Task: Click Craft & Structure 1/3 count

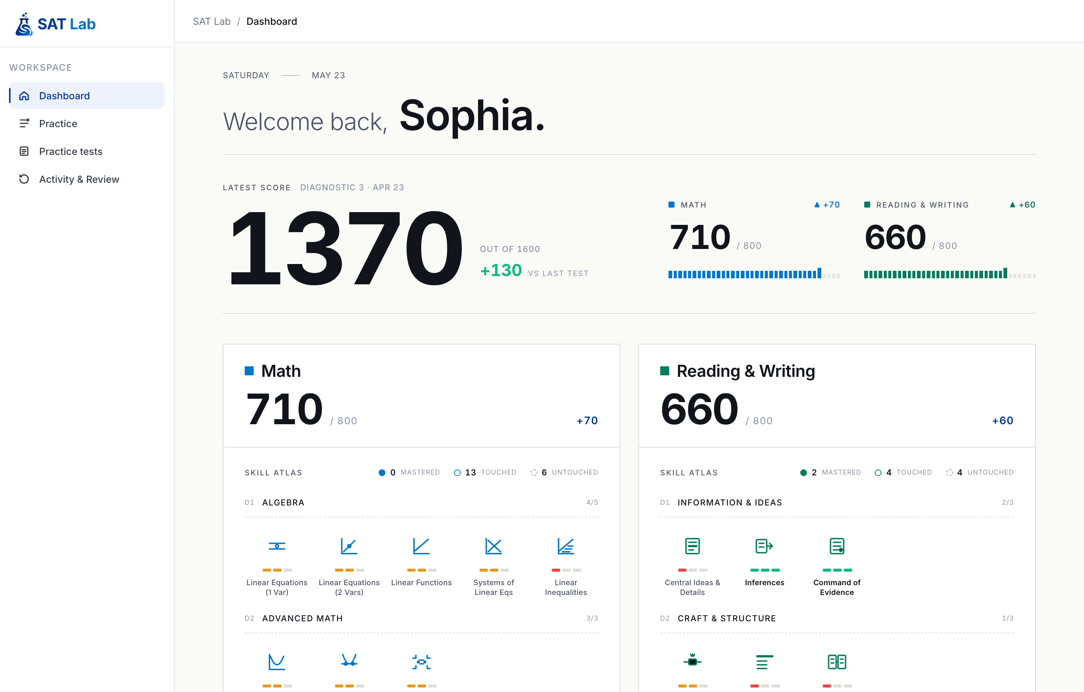Action: pyautogui.click(x=1008, y=618)
